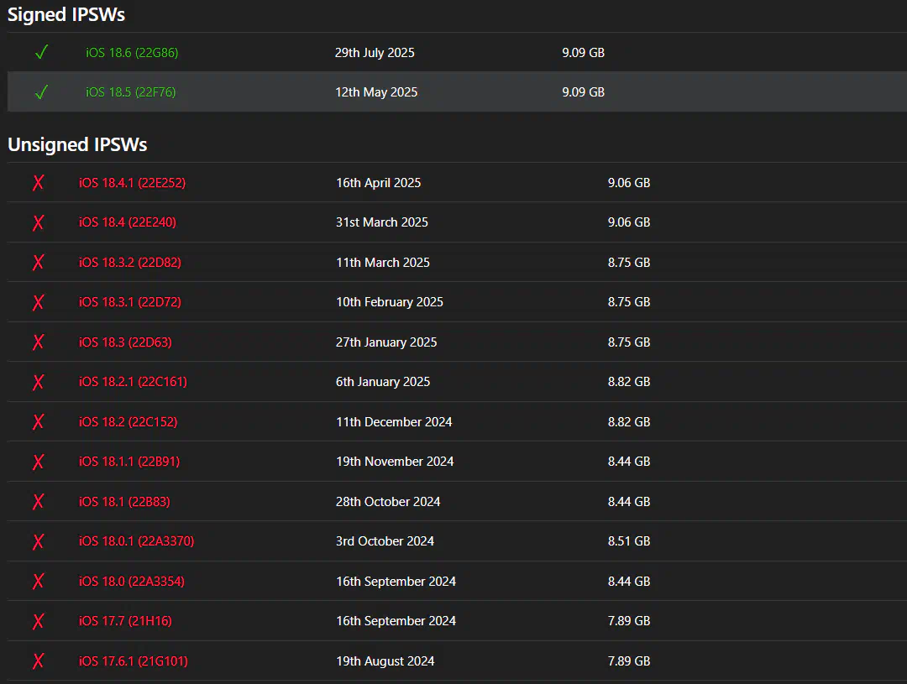This screenshot has height=684, width=907.
Task: Click the red X beside iOS 18.2.1
Action: (x=38, y=382)
